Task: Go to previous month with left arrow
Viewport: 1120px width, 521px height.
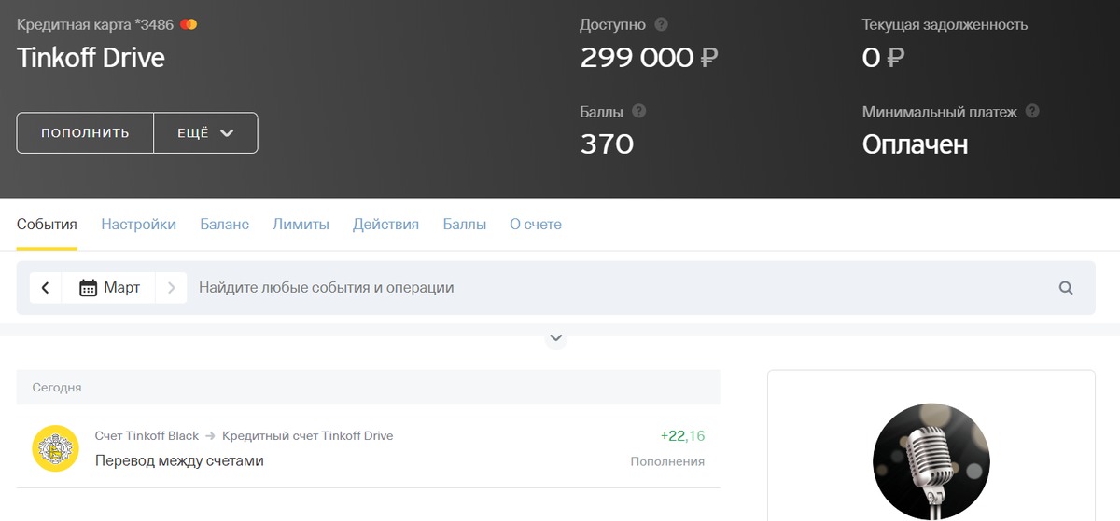Action: click(x=46, y=288)
